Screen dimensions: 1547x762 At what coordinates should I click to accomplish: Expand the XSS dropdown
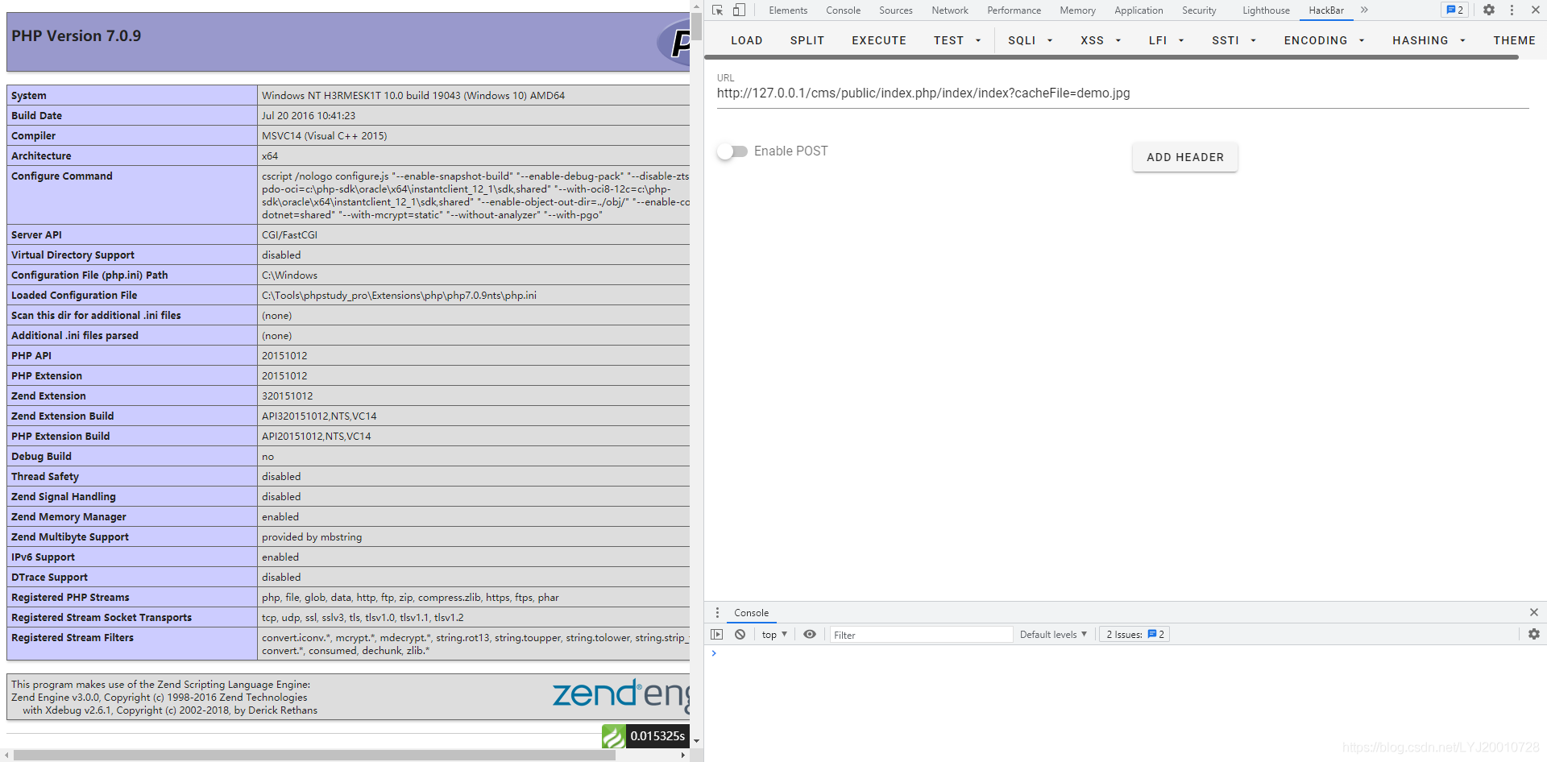[1101, 40]
